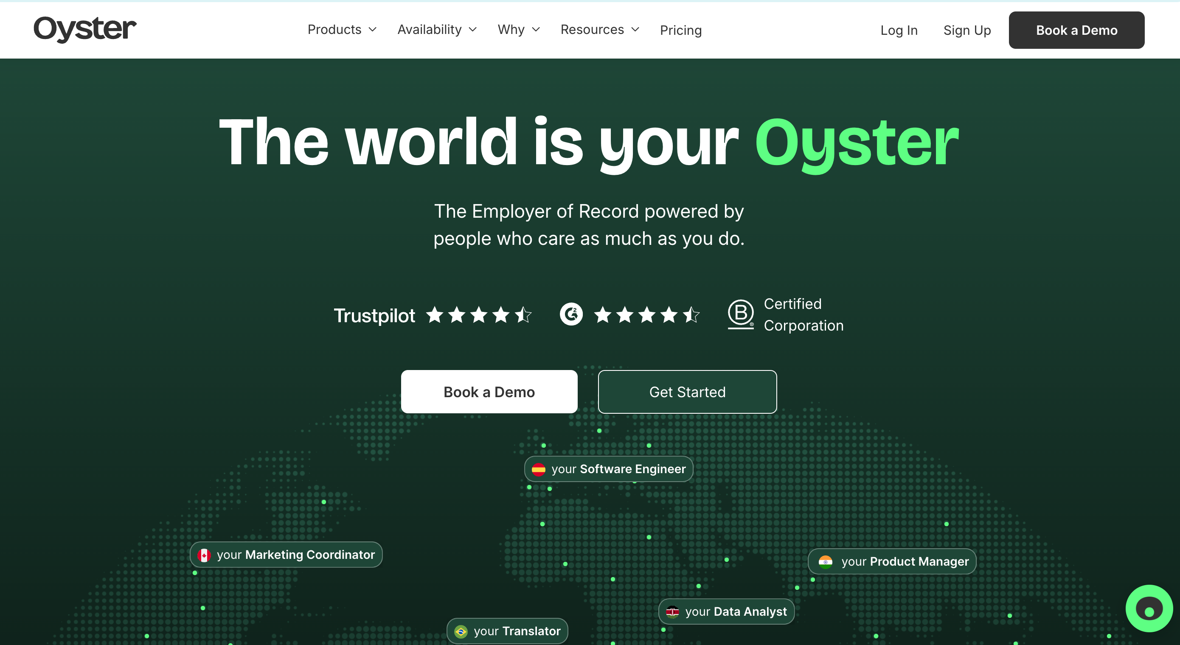Click the Get Started button
The image size is (1180, 645).
pyautogui.click(x=687, y=392)
